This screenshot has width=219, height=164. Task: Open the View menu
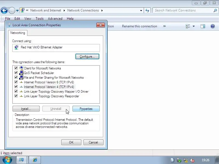point(28,19)
